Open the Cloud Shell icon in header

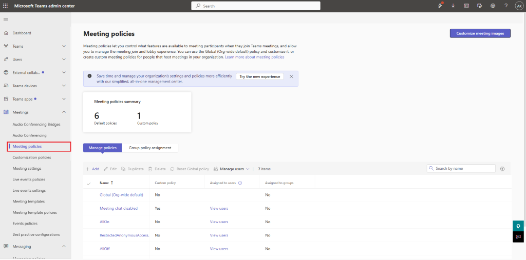click(466, 6)
